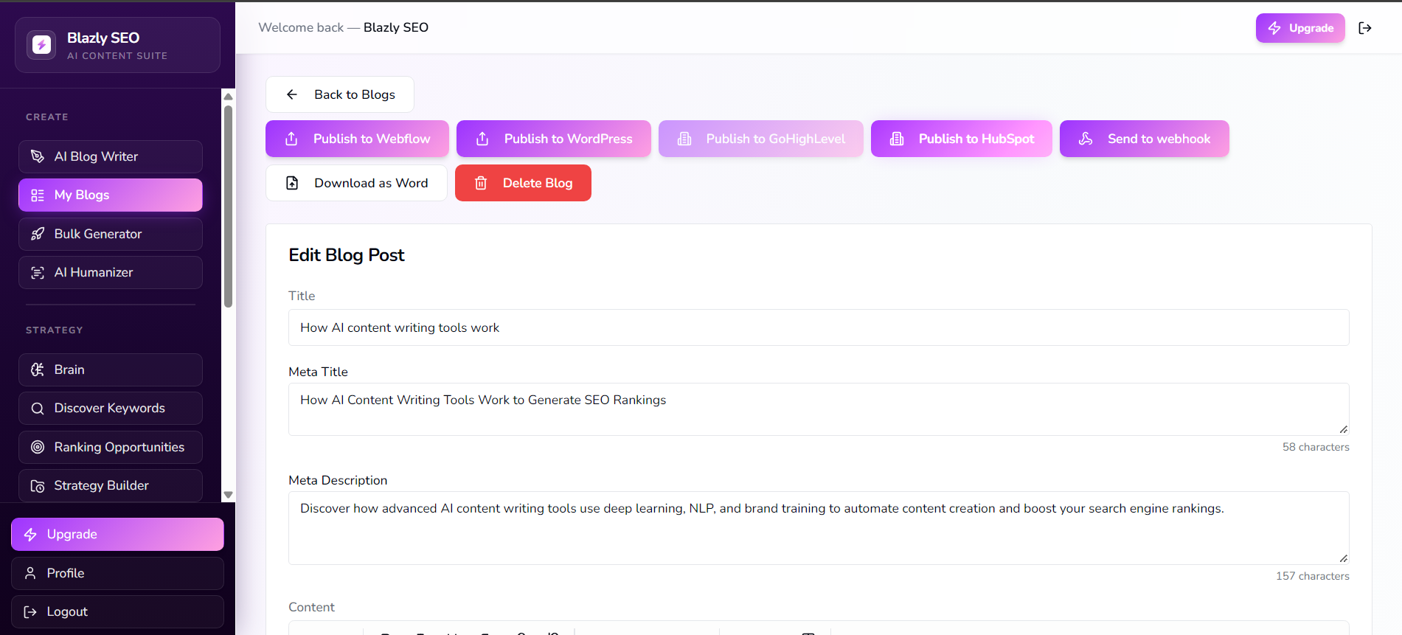Image resolution: width=1402 pixels, height=635 pixels.
Task: Open Profile from the sidebar bottom
Action: pos(117,573)
